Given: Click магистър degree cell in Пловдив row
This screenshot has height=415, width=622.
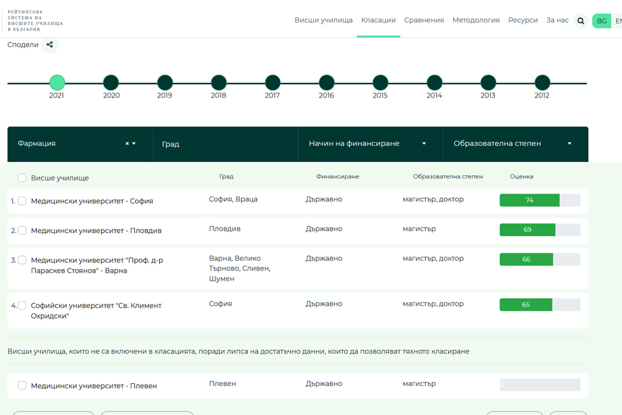Looking at the screenshot, I should pyautogui.click(x=420, y=229).
